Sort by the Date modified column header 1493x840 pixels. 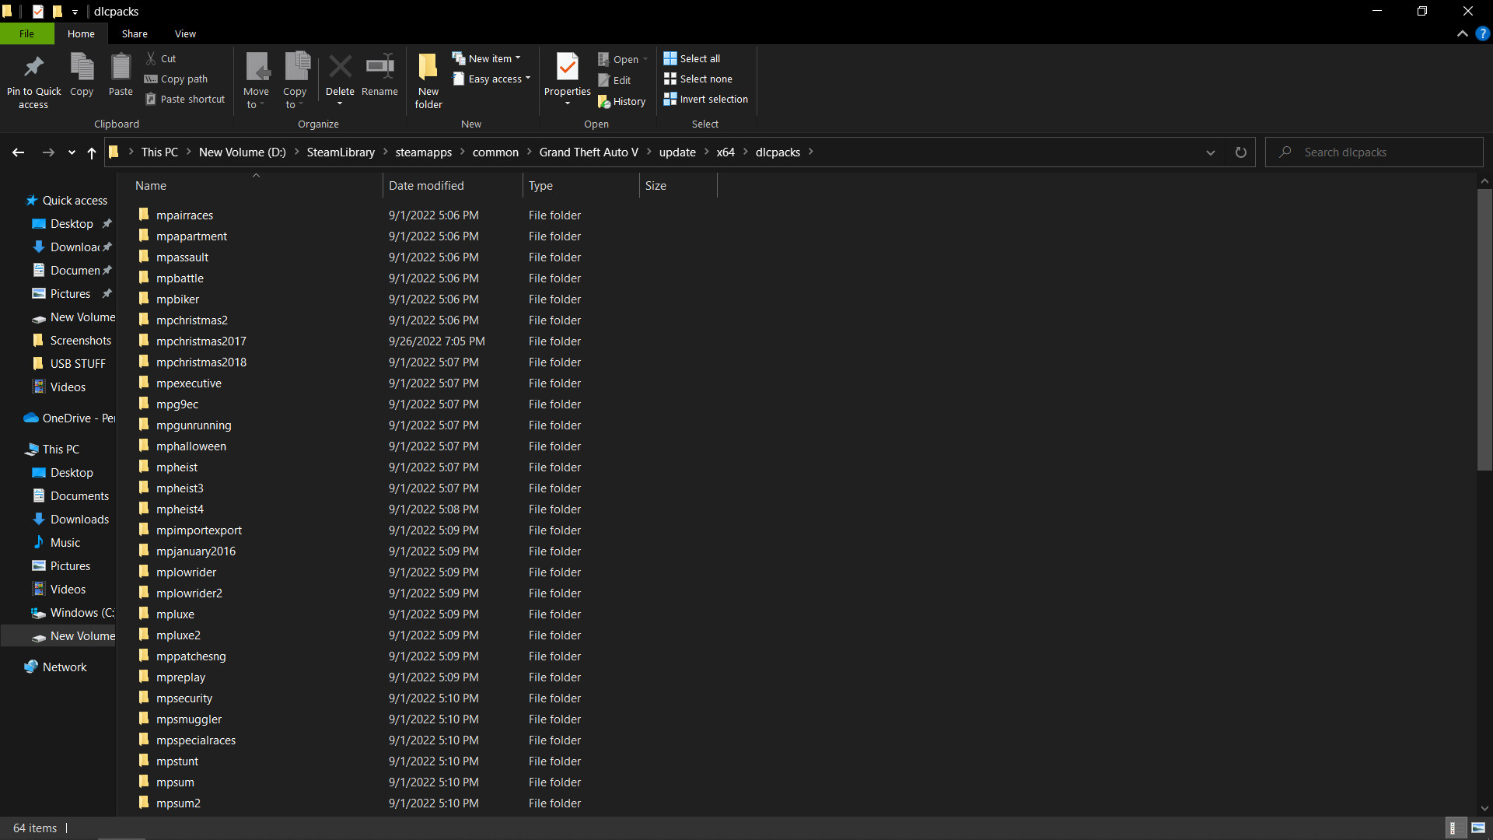426,186
